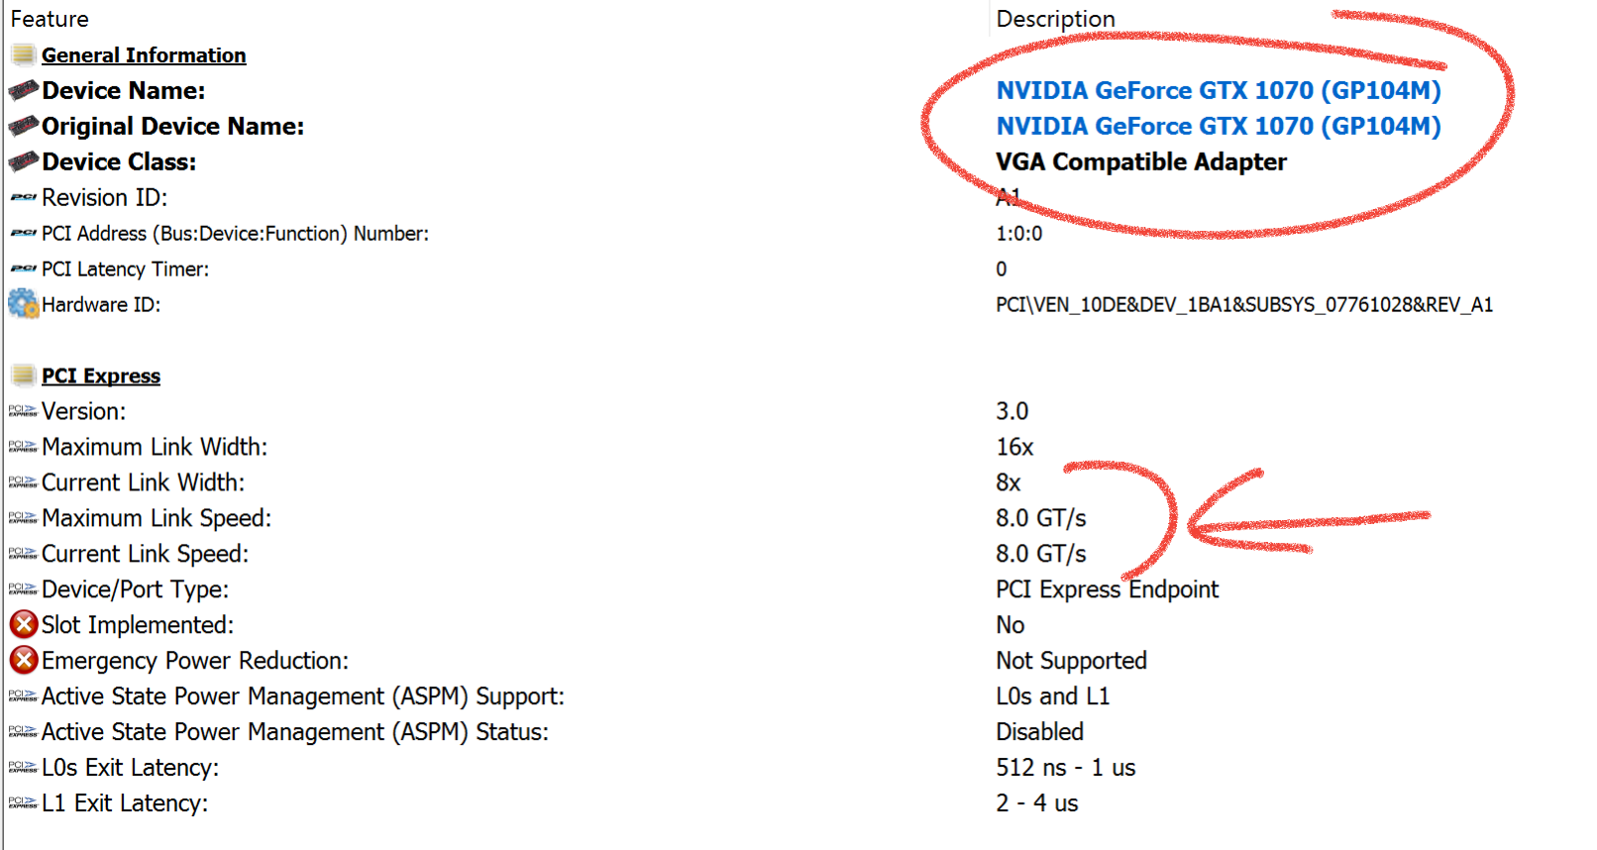
Task: Click the blue Device Name value link
Action: tap(1218, 91)
